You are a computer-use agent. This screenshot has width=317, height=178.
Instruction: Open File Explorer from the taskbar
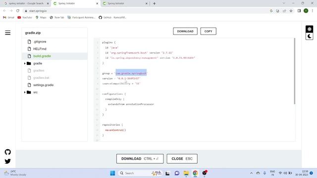pyautogui.click(x=186, y=173)
